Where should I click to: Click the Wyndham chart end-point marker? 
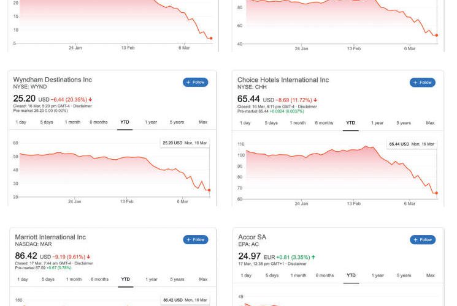point(209,190)
